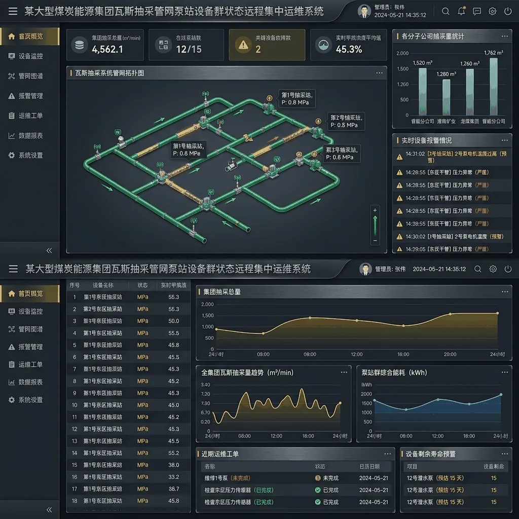Click the 1,280 m³ bar for 淮南矿业
Viewport: 519px width, 519px height.
pos(446,97)
